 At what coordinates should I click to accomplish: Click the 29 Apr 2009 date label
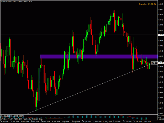(x=86, y=121)
